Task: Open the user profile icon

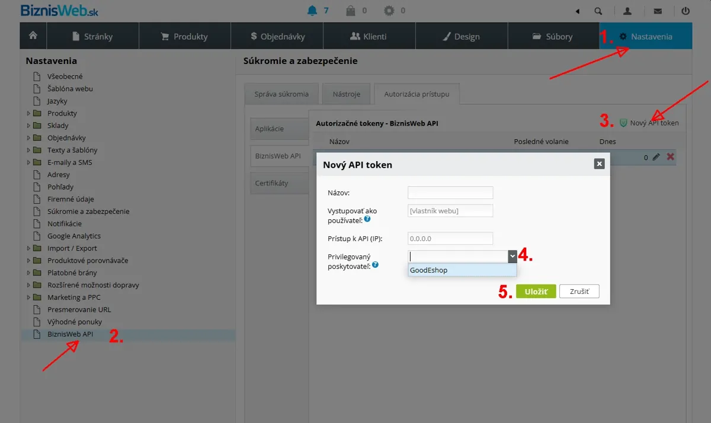Action: (627, 11)
